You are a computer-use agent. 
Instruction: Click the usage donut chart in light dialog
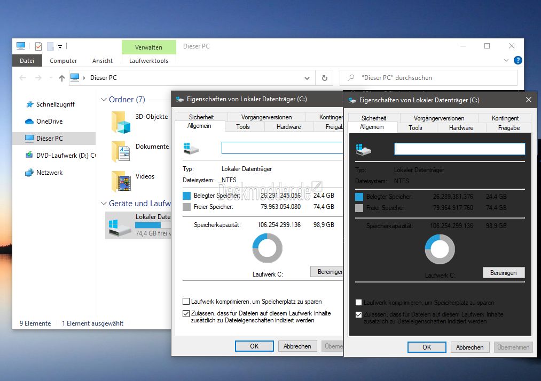click(x=268, y=248)
